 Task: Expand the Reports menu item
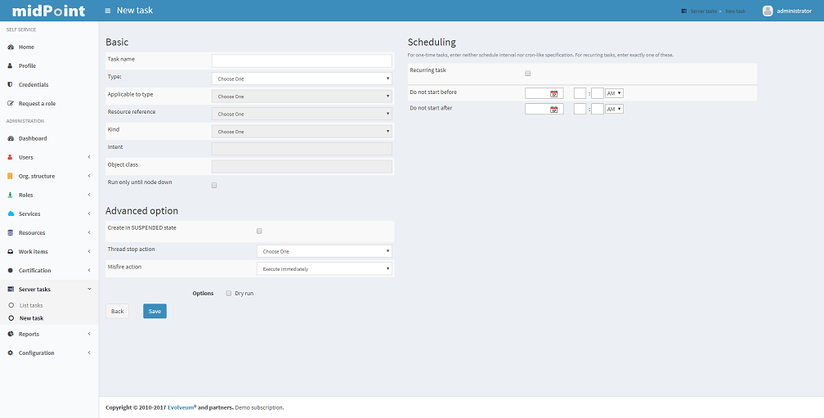[29, 334]
